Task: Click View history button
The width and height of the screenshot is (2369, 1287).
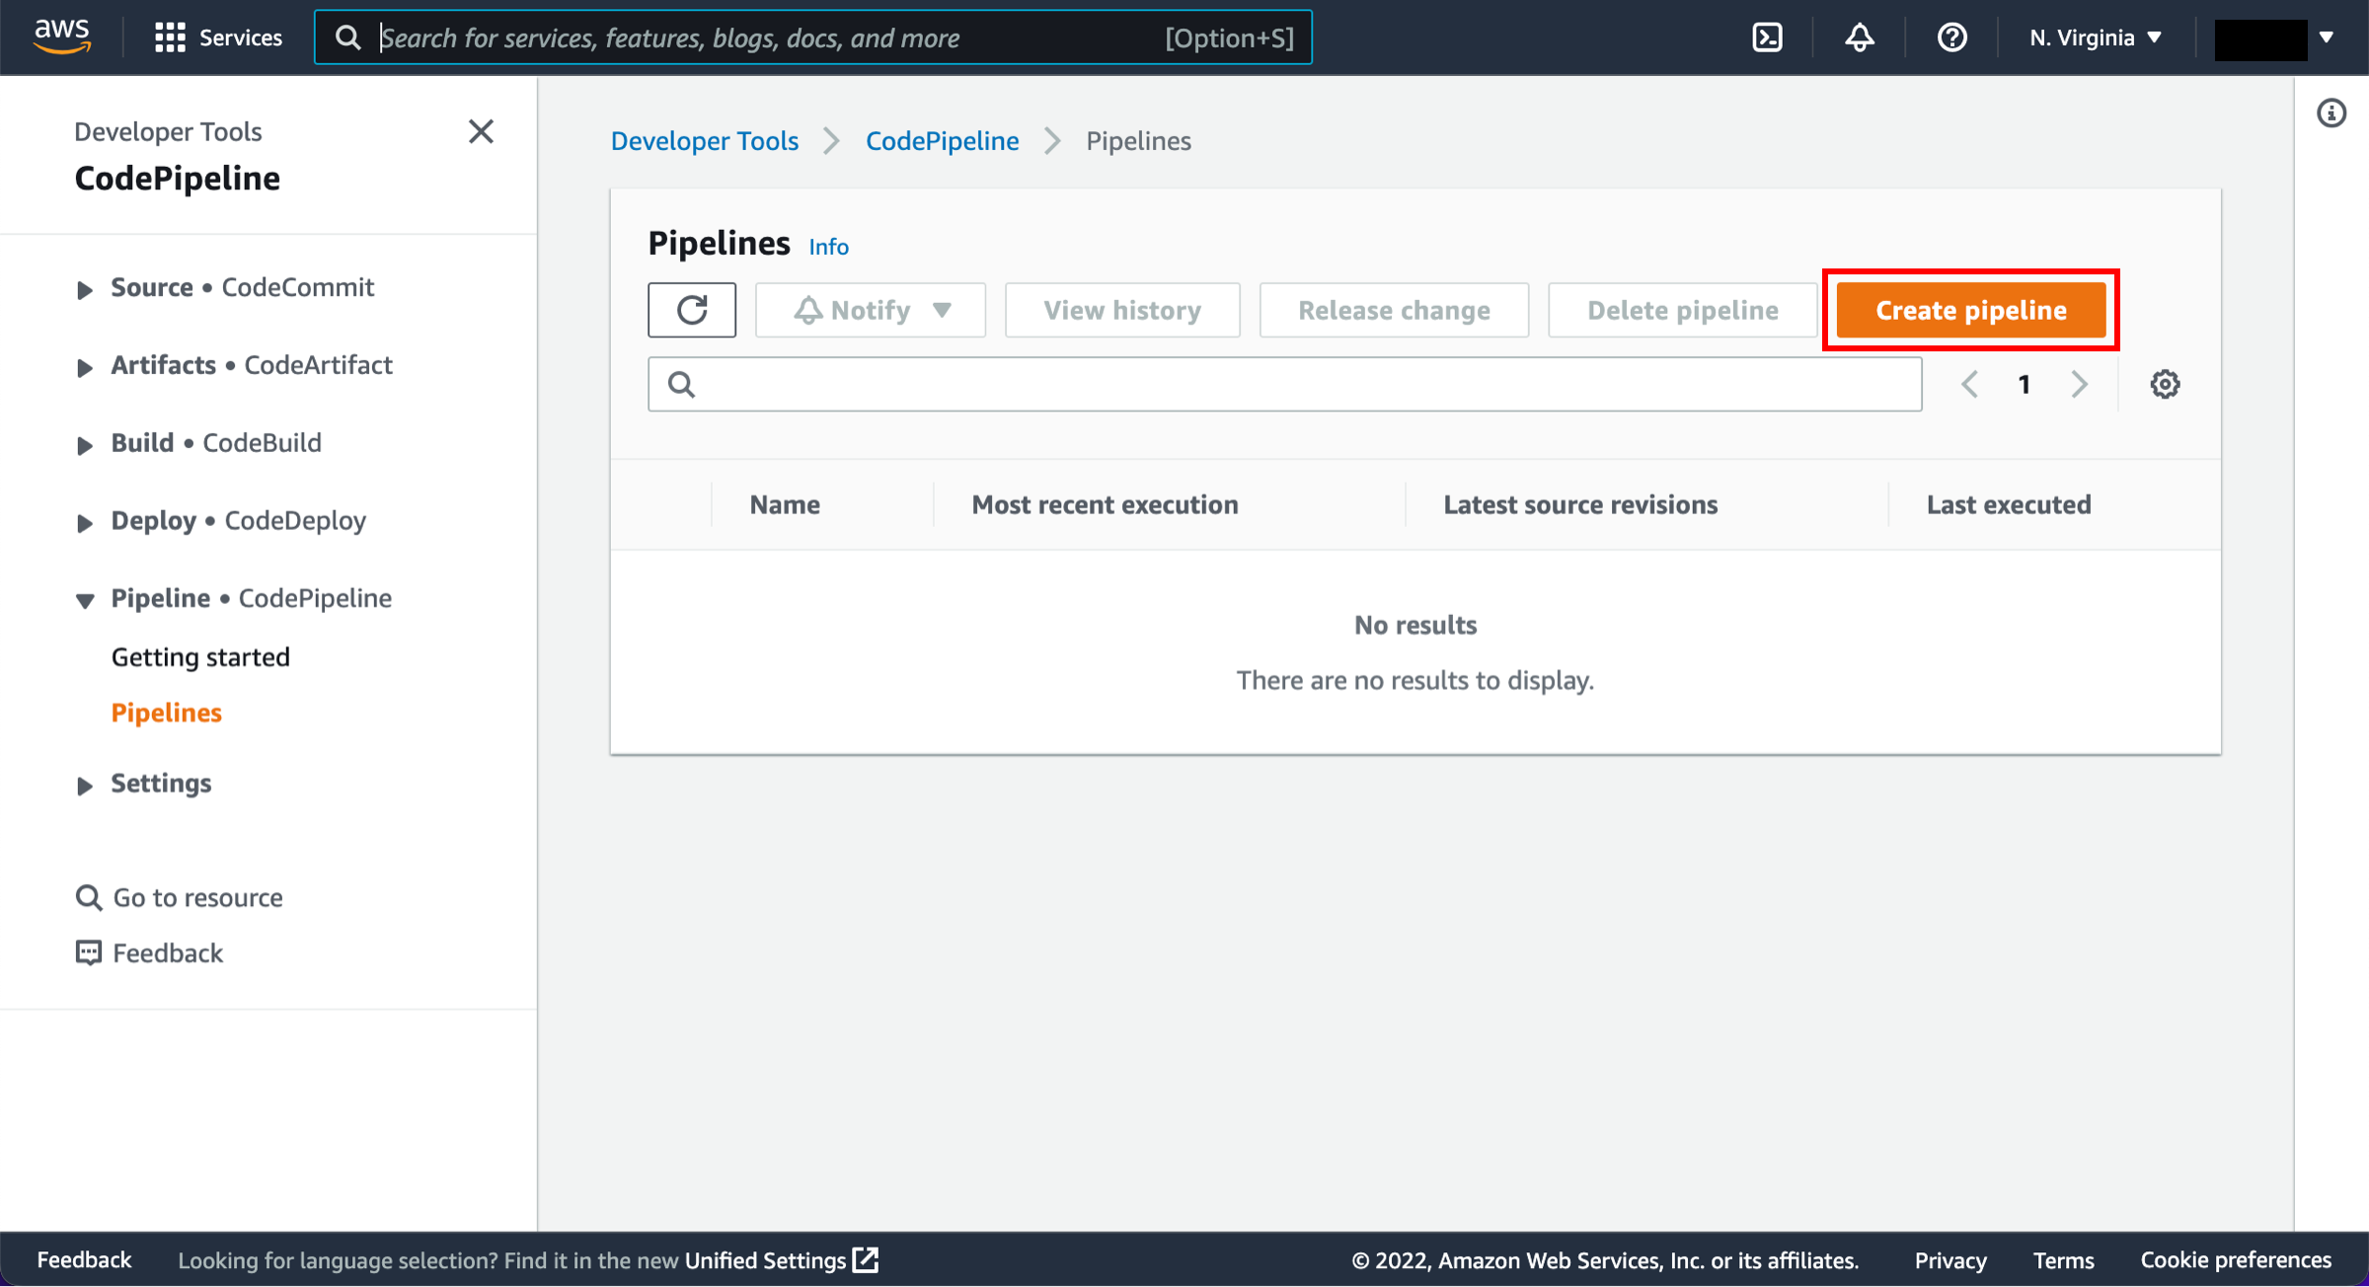Action: (x=1122, y=310)
